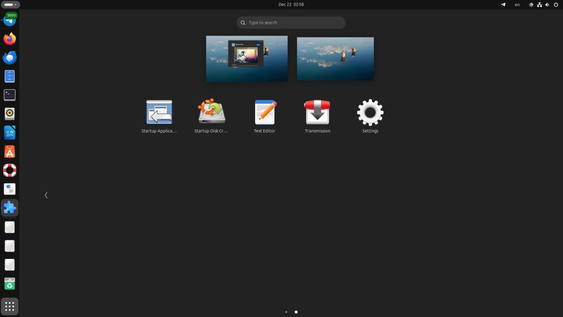The height and width of the screenshot is (317, 563).
Task: Open Startup Disk Creator
Action: point(212,116)
